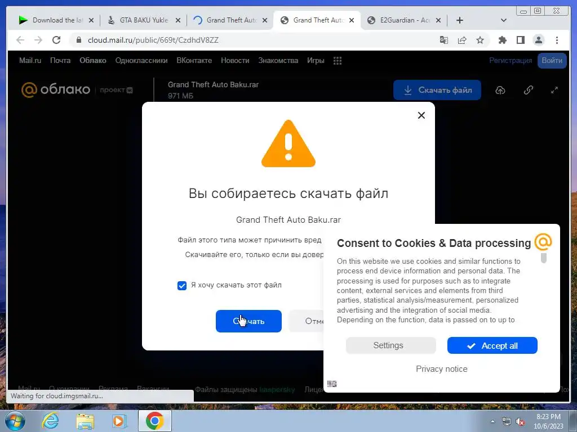Show hidden system tray icons

coord(492,421)
